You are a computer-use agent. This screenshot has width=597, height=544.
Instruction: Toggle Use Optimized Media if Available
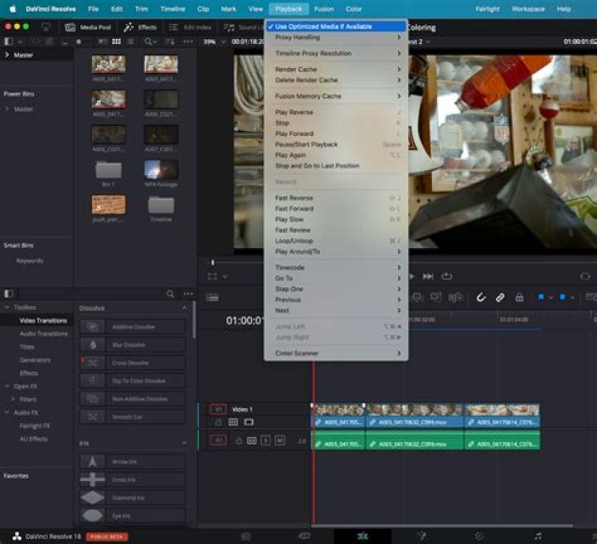pos(323,27)
